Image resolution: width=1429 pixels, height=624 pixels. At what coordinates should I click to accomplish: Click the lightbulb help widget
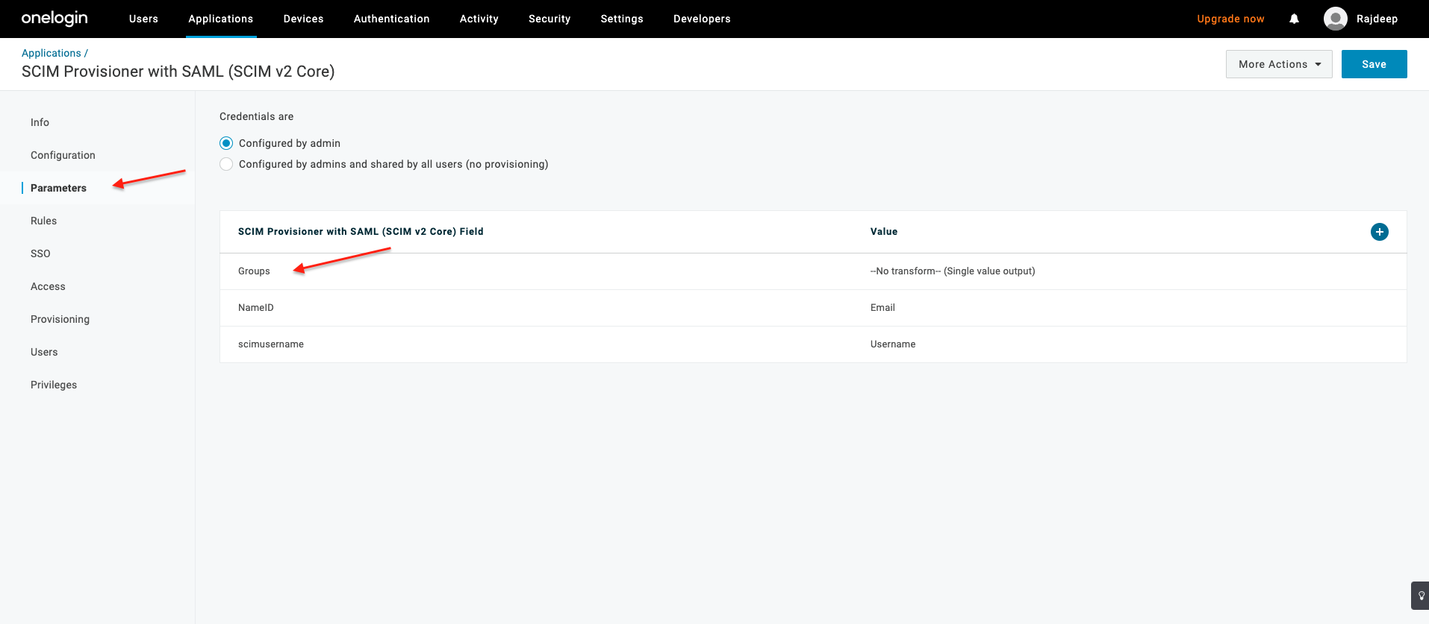pos(1421,596)
